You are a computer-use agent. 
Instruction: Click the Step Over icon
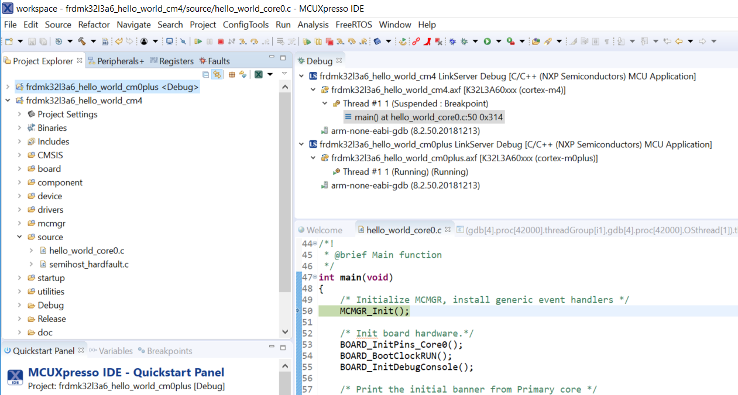[x=254, y=41]
